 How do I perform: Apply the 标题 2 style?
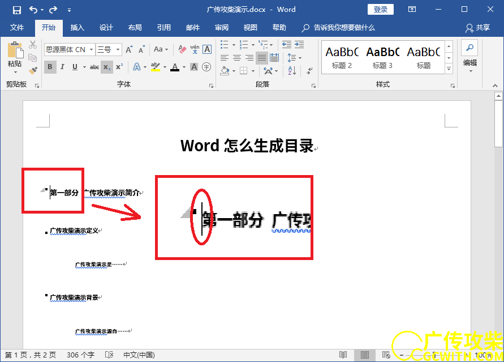(342, 57)
